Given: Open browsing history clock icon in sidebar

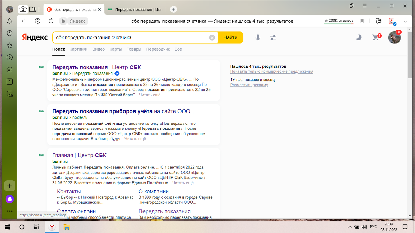Looking at the screenshot, I should click(x=10, y=33).
